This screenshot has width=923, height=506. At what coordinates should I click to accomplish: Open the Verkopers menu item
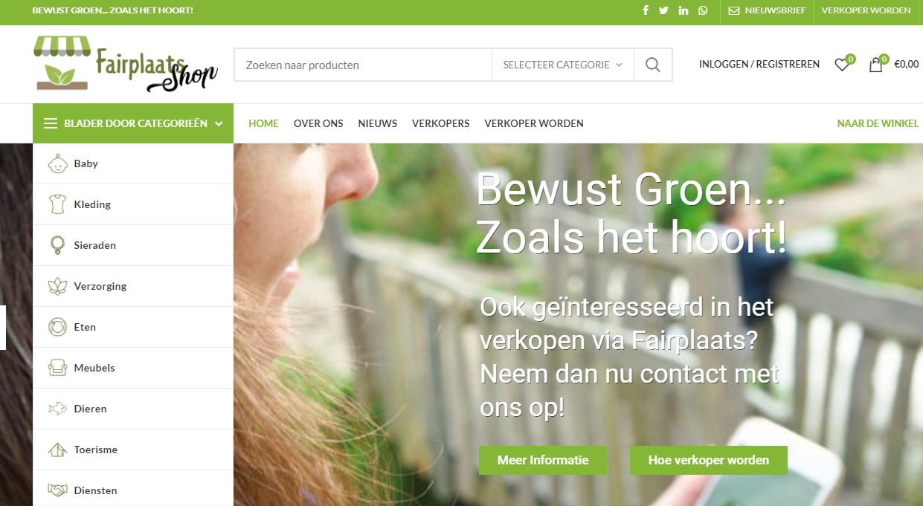[441, 123]
